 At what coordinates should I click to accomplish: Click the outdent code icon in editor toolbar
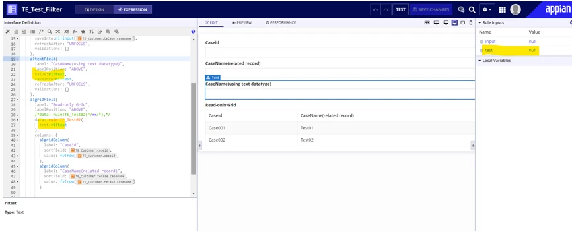pyautogui.click(x=16, y=32)
